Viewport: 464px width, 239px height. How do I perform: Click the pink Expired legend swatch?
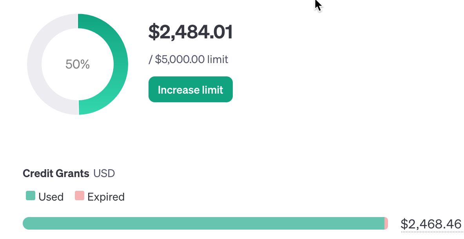click(x=80, y=196)
